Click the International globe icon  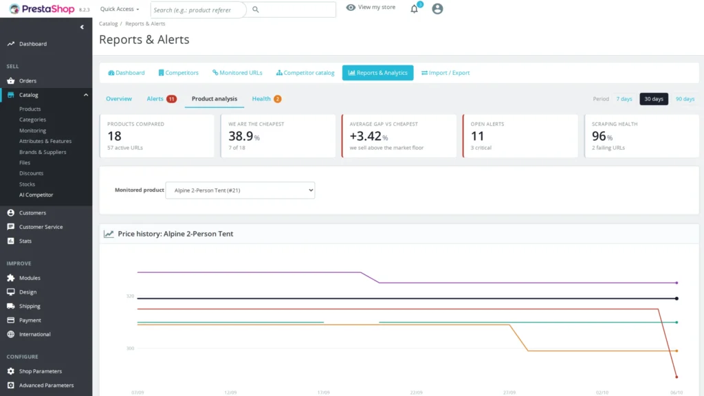click(x=11, y=334)
